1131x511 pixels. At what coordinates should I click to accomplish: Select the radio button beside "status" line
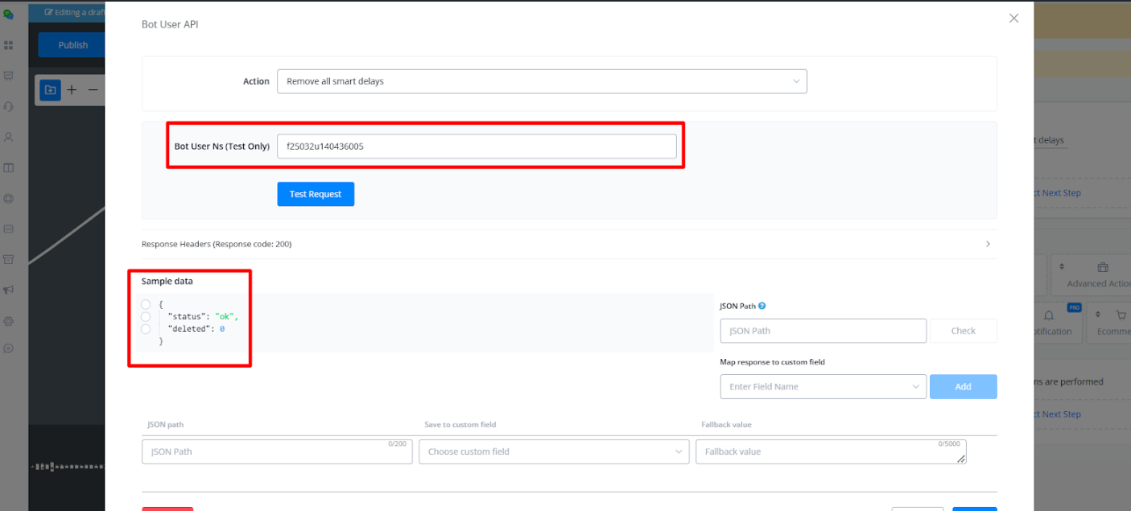click(146, 317)
